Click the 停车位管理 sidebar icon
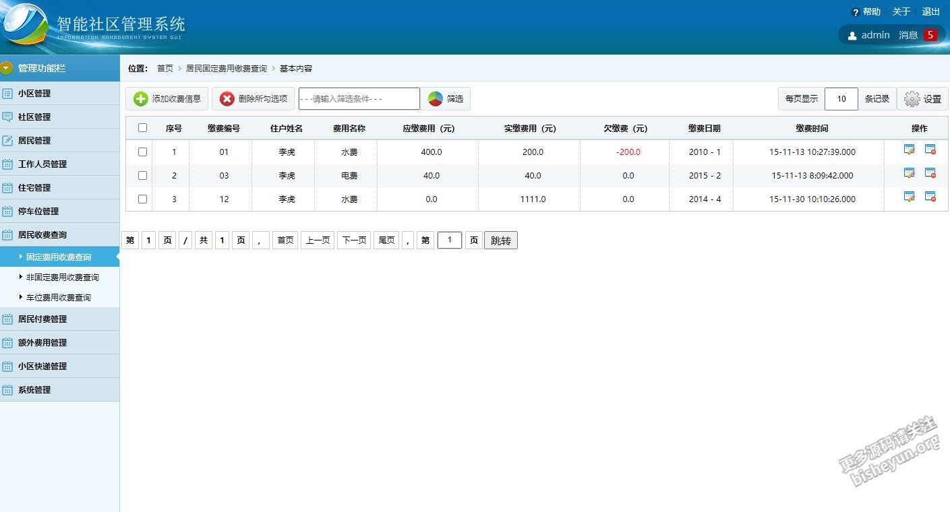Viewport: 950px width, 512px height. point(7,211)
